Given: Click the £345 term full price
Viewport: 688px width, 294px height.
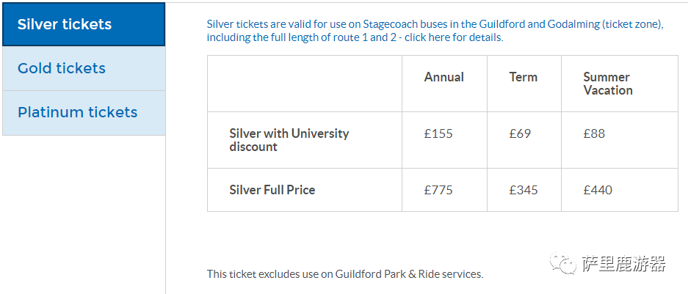Looking at the screenshot, I should [523, 190].
